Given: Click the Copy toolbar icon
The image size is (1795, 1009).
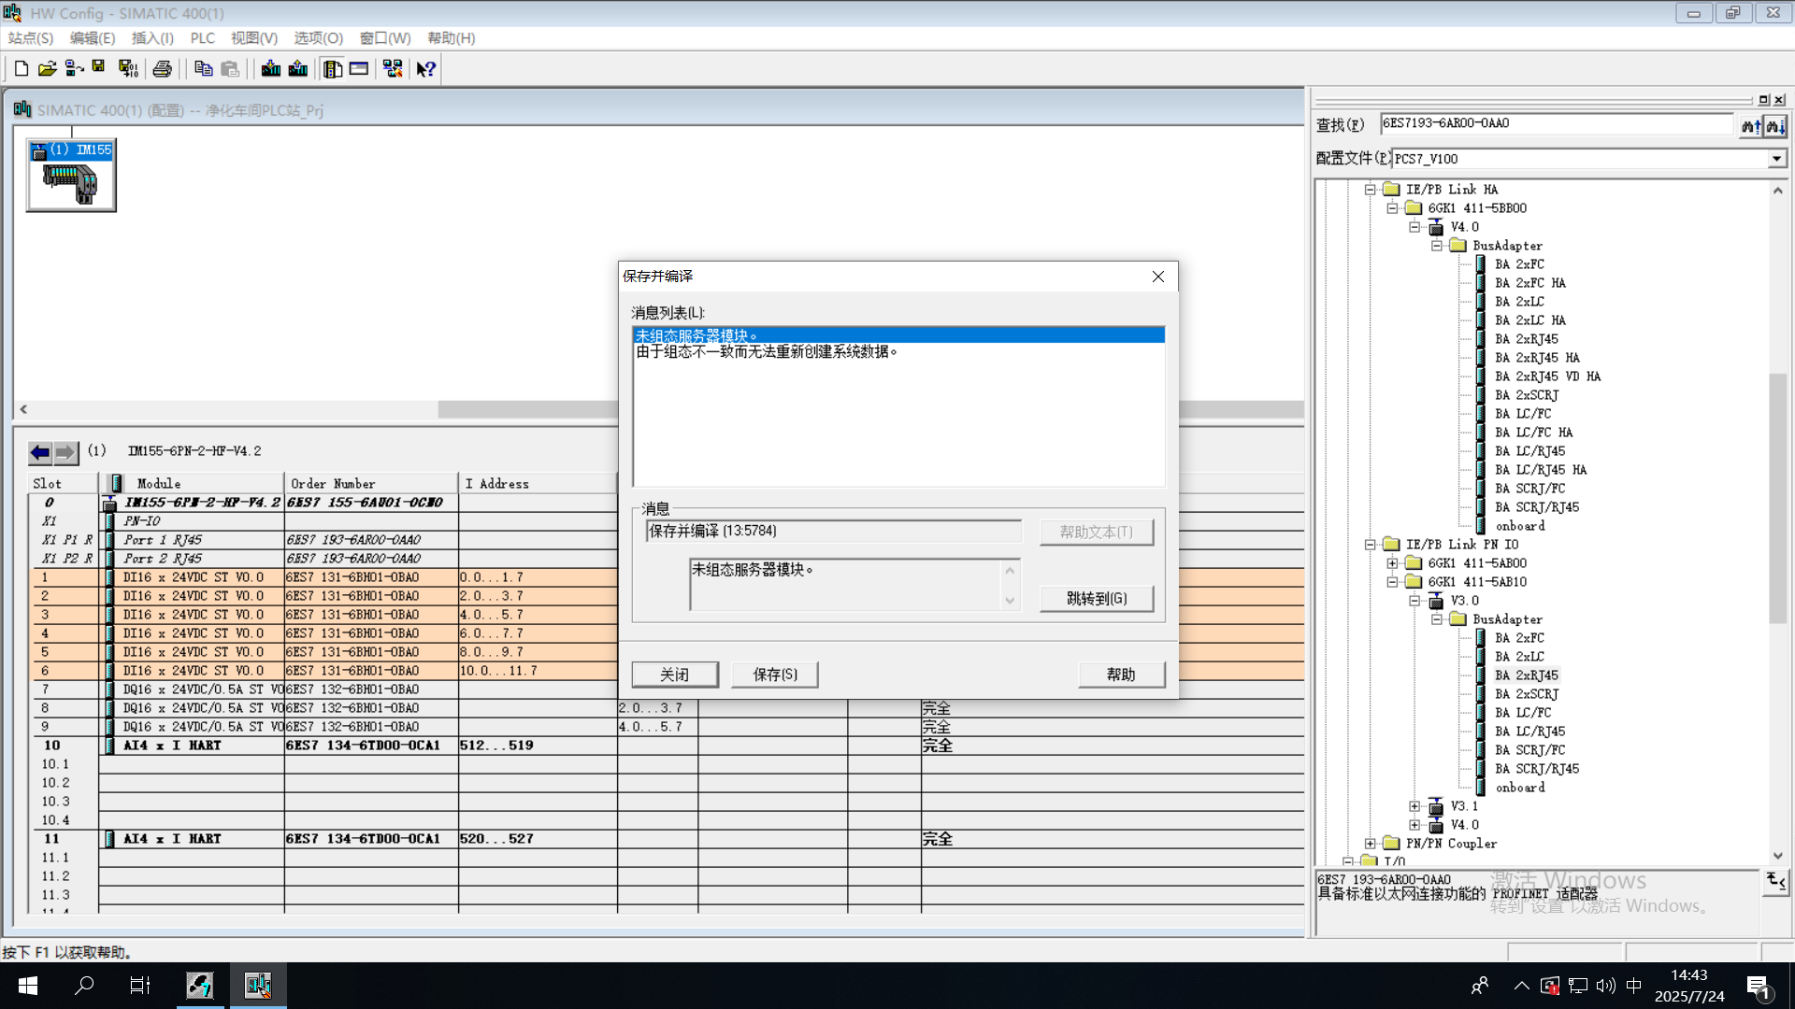Looking at the screenshot, I should coord(203,68).
